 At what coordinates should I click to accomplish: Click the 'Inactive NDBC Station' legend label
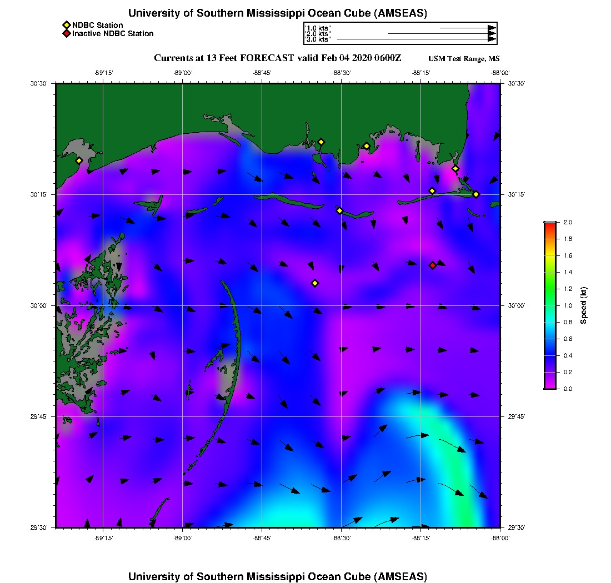tap(113, 34)
